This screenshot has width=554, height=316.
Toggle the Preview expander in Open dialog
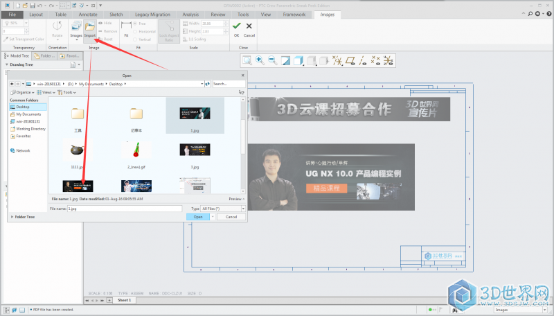click(x=237, y=199)
